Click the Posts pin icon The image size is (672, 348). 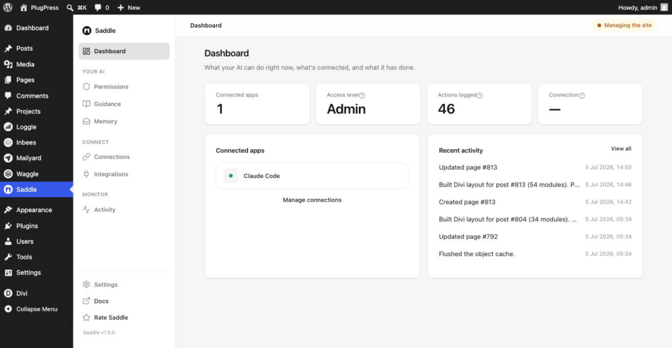[8, 49]
